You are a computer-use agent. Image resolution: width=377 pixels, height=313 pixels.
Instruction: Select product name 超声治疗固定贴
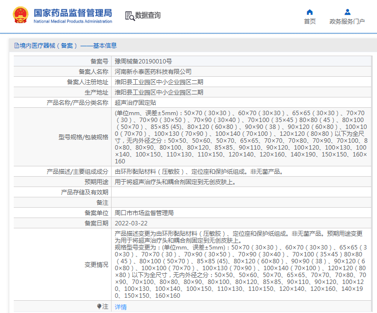[135, 103]
